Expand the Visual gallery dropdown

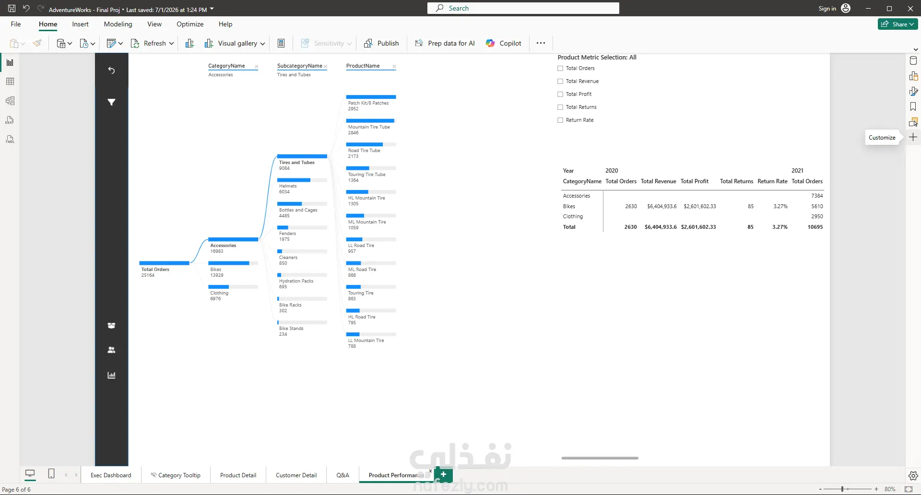(x=262, y=44)
